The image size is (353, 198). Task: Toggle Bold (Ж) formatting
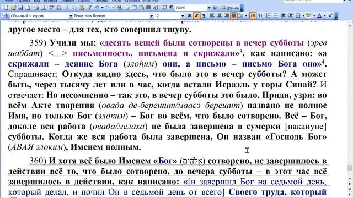190,15
